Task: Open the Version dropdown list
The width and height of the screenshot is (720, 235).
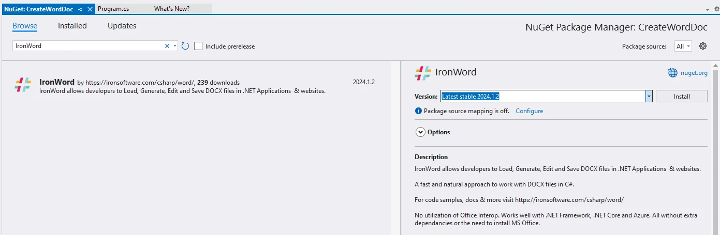Action: coord(648,97)
